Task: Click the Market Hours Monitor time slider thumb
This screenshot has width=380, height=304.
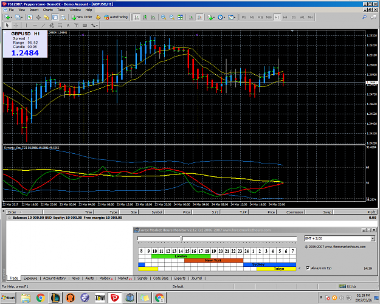Action: [182, 238]
